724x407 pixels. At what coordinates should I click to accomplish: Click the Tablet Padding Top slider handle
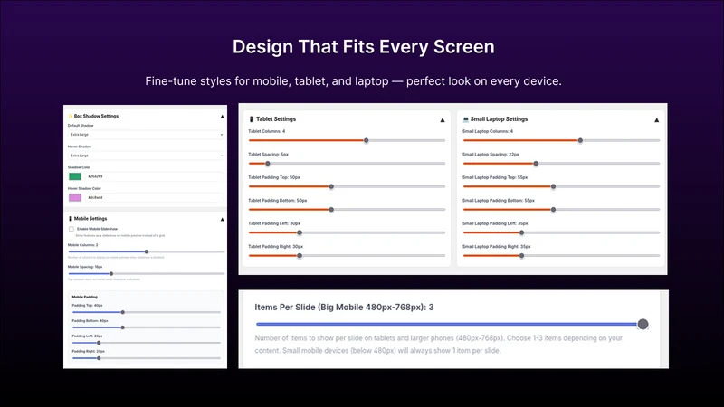[x=331, y=186]
